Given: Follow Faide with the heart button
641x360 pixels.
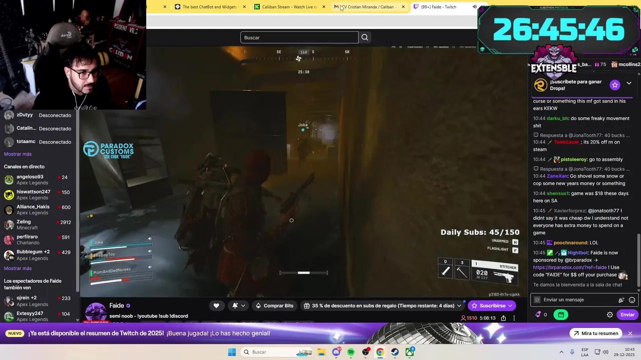Looking at the screenshot, I should tap(216, 305).
